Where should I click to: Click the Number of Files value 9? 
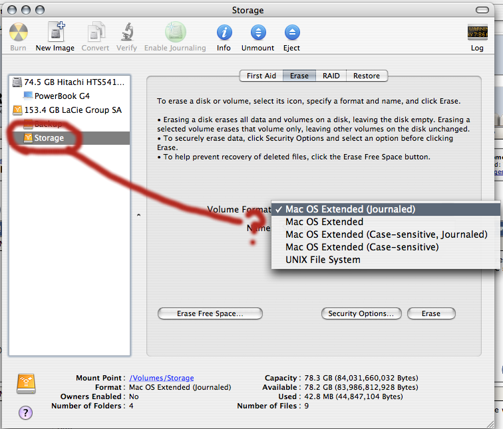307,406
